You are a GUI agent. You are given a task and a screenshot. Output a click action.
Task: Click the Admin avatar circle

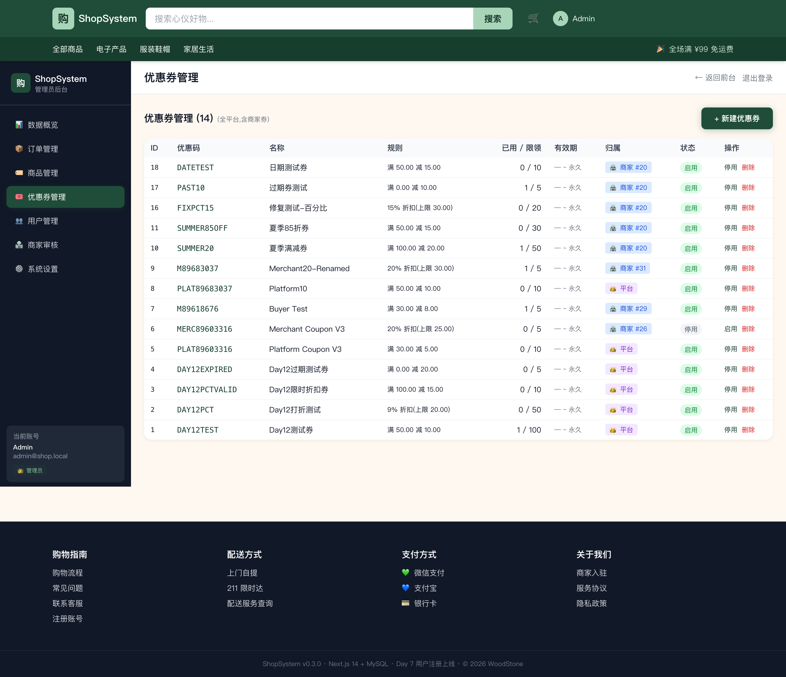(x=560, y=19)
